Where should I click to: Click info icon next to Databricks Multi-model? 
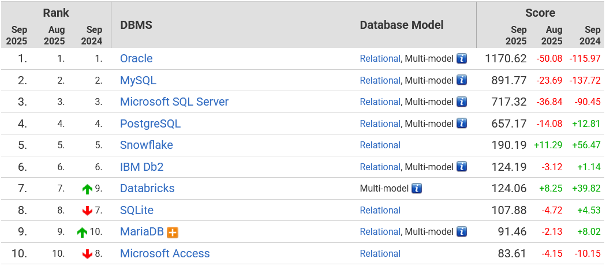click(x=417, y=188)
